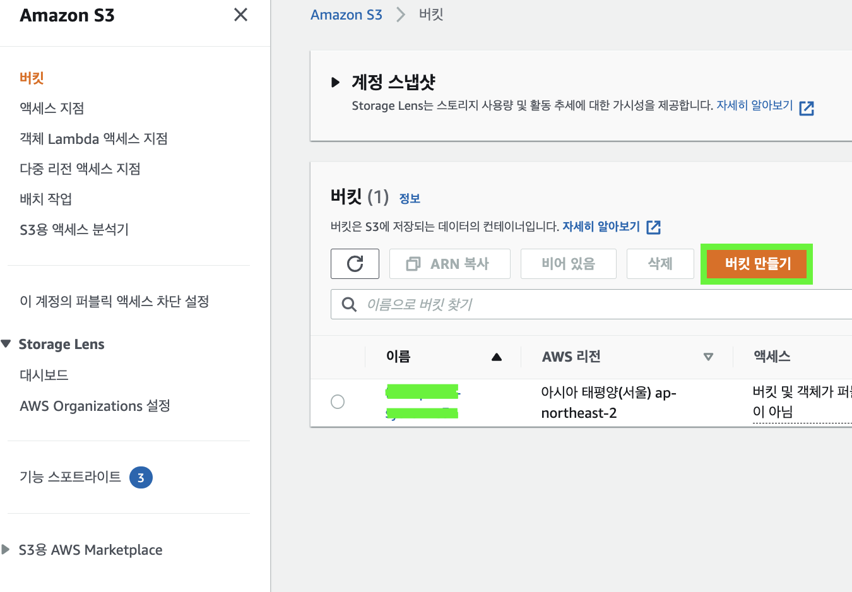Open 기능 스포트라이트 item
Viewport: 852px width, 592px height.
pos(70,477)
